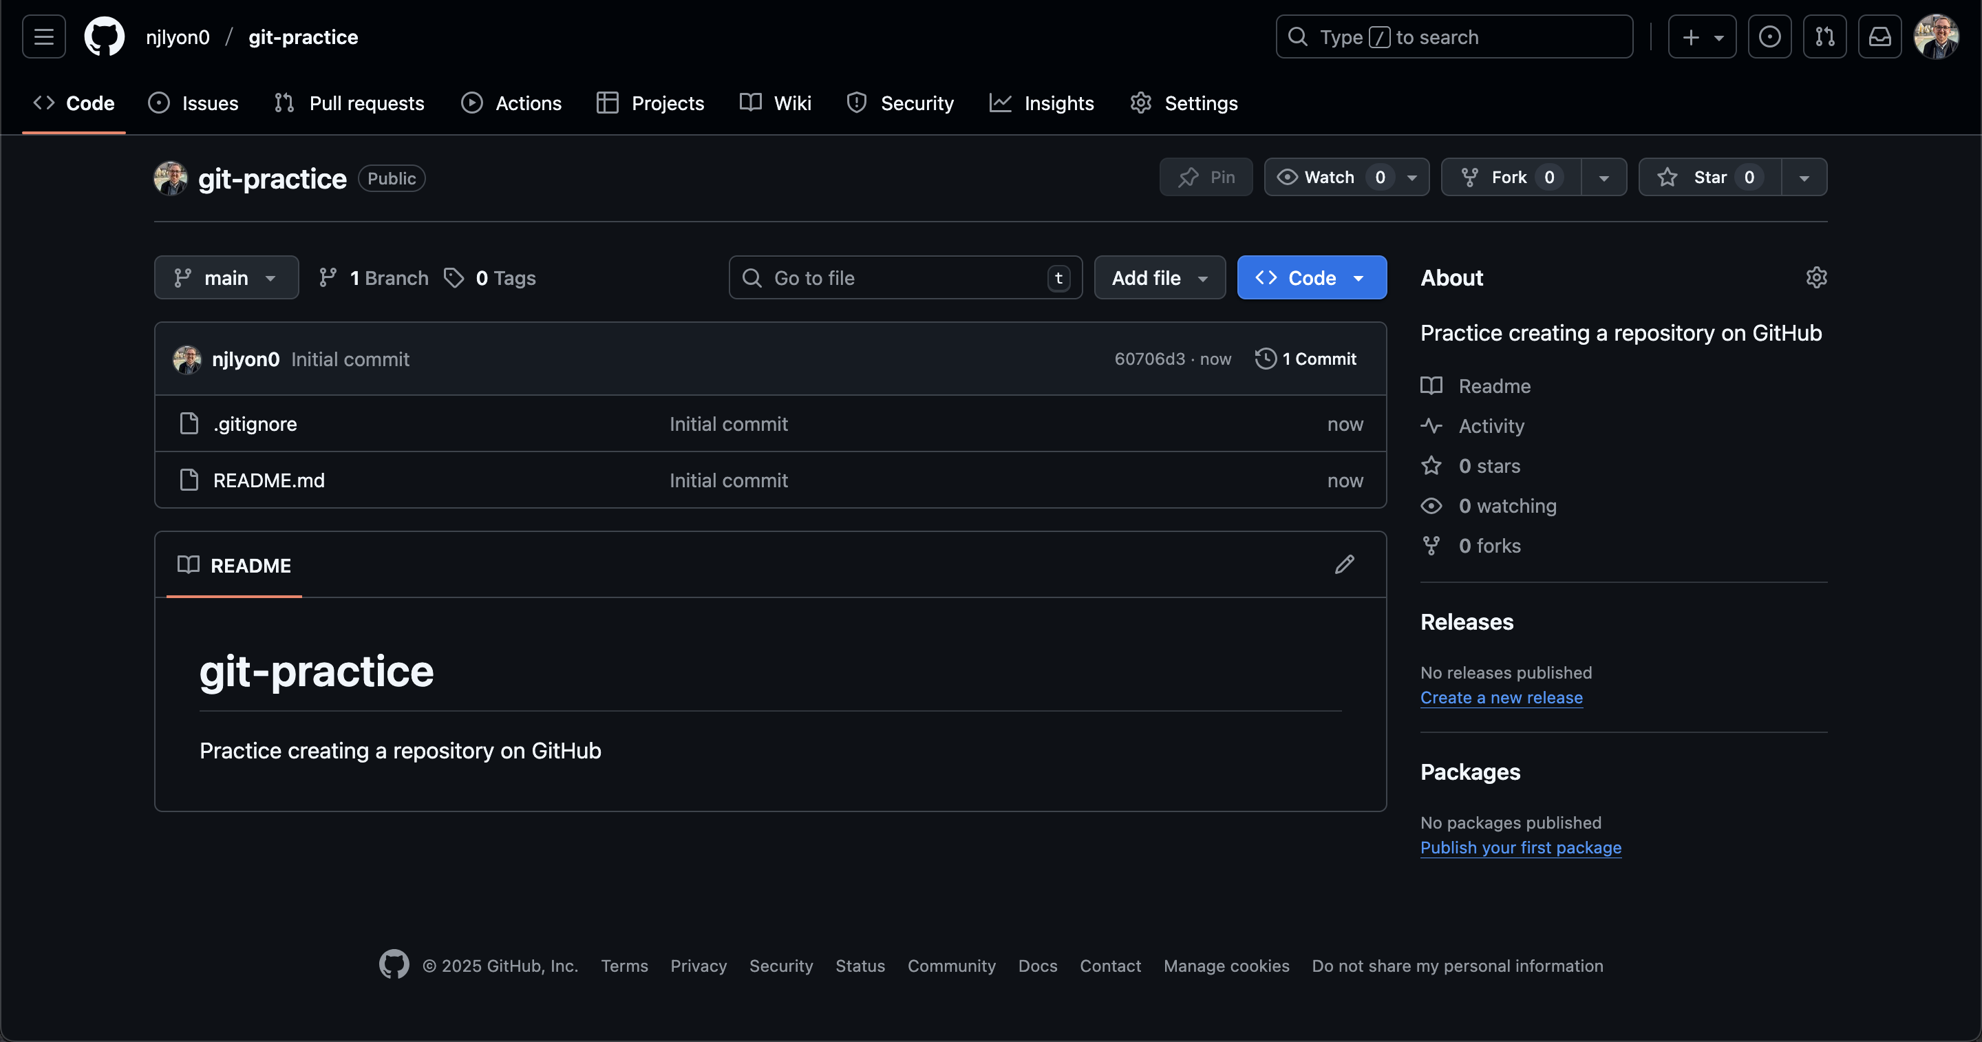The width and height of the screenshot is (1982, 1042).
Task: Edit the README with pencil icon
Action: point(1343,564)
